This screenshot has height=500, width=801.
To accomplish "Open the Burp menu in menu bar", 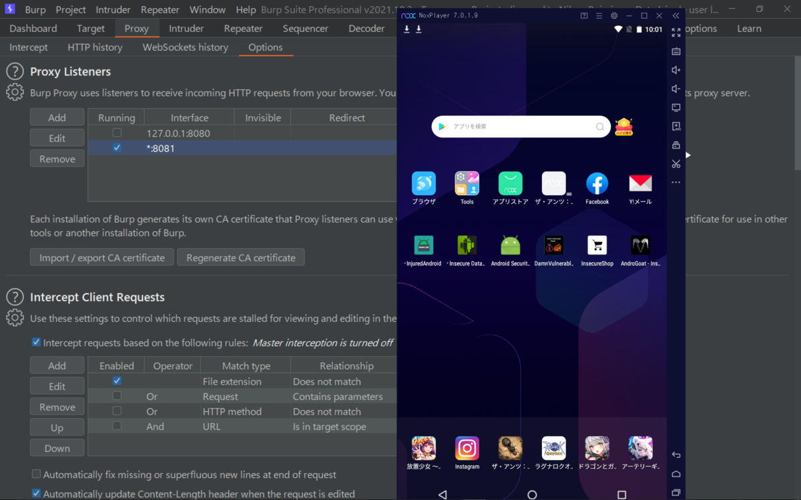I will coord(35,10).
